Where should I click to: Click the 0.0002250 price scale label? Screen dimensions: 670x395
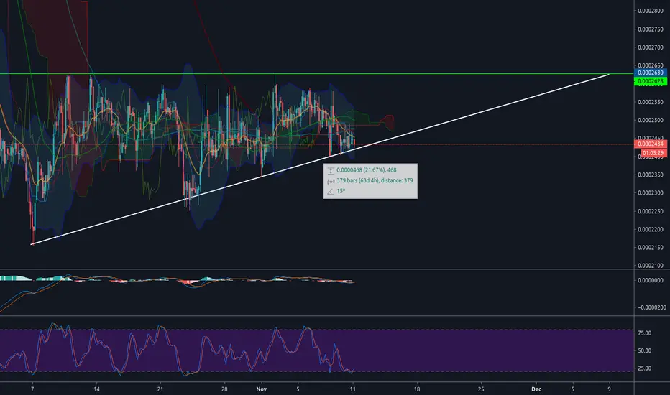651,211
